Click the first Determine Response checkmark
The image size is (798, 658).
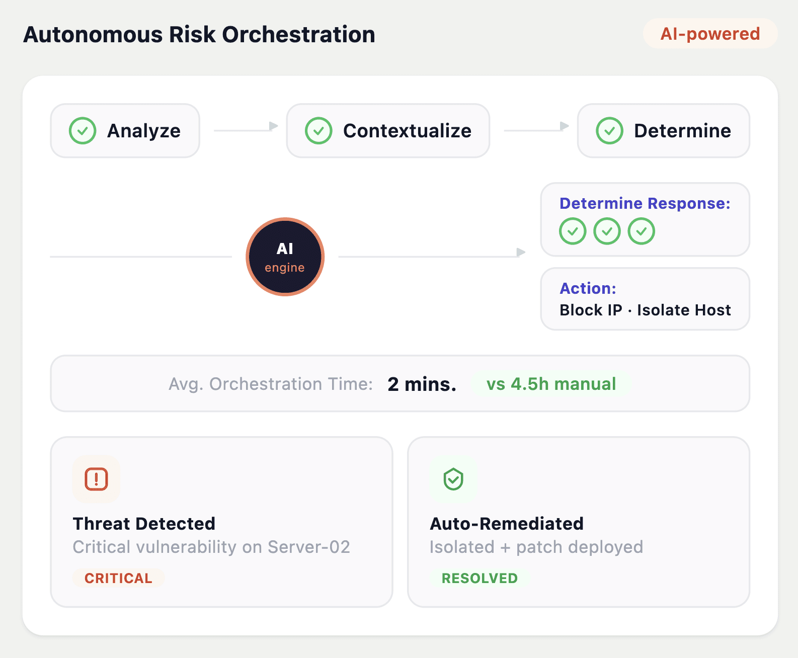(573, 231)
